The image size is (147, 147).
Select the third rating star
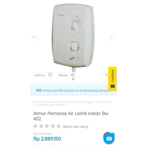[x=47, y=126]
